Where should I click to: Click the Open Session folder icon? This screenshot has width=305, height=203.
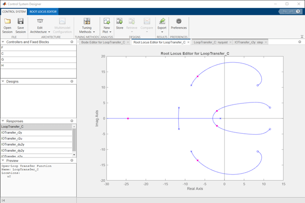pyautogui.click(x=8, y=21)
